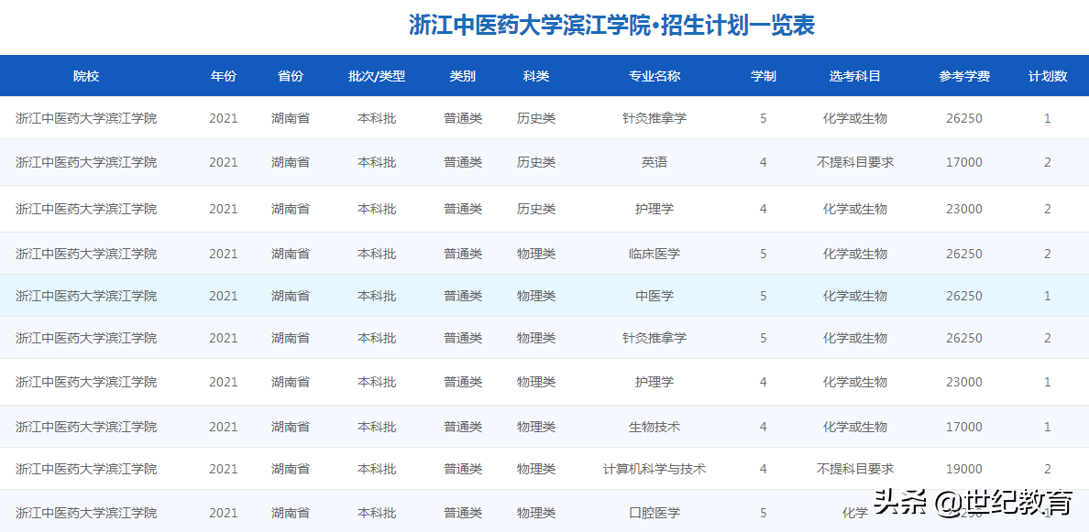Viewport: 1089px width, 532px height.
Task: Click the 年份 column header
Action: click(x=224, y=76)
